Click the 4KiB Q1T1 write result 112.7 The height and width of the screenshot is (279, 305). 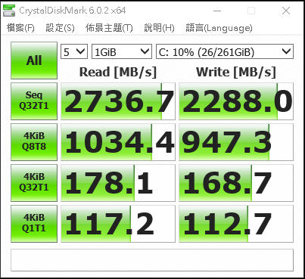236,224
